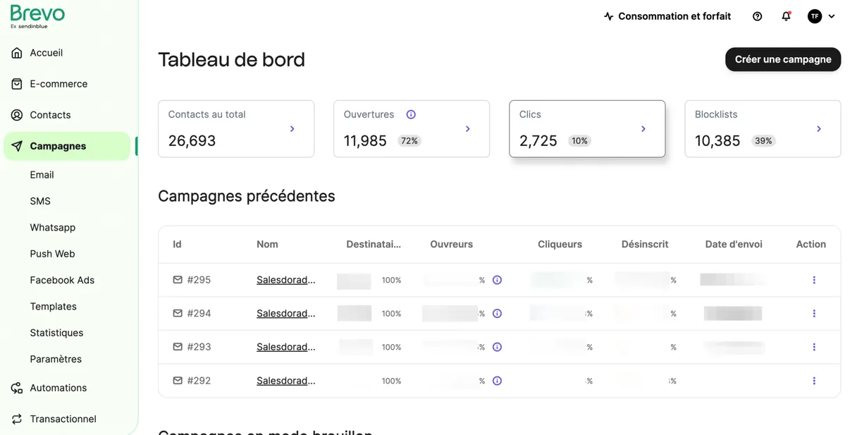Click envelope icon of campaign #293
Screen dimensions: 857x435
(x=178, y=347)
